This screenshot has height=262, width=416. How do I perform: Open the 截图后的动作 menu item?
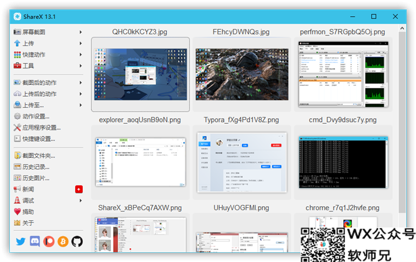(x=48, y=82)
